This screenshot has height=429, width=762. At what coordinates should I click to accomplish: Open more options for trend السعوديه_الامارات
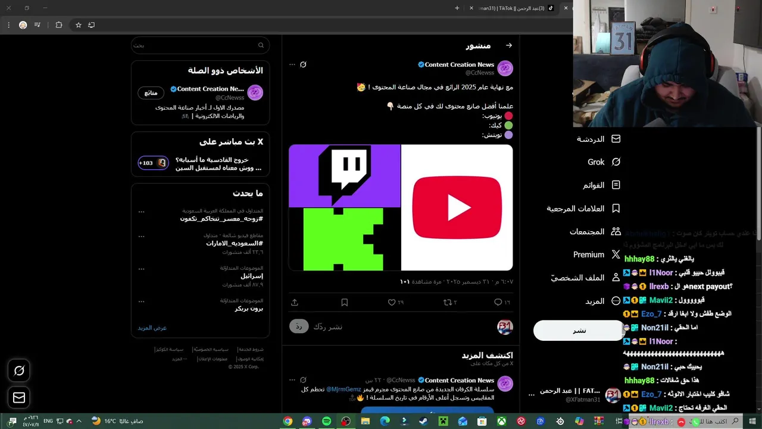(x=141, y=235)
